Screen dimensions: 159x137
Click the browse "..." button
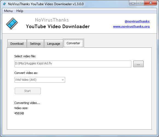click(x=138, y=64)
